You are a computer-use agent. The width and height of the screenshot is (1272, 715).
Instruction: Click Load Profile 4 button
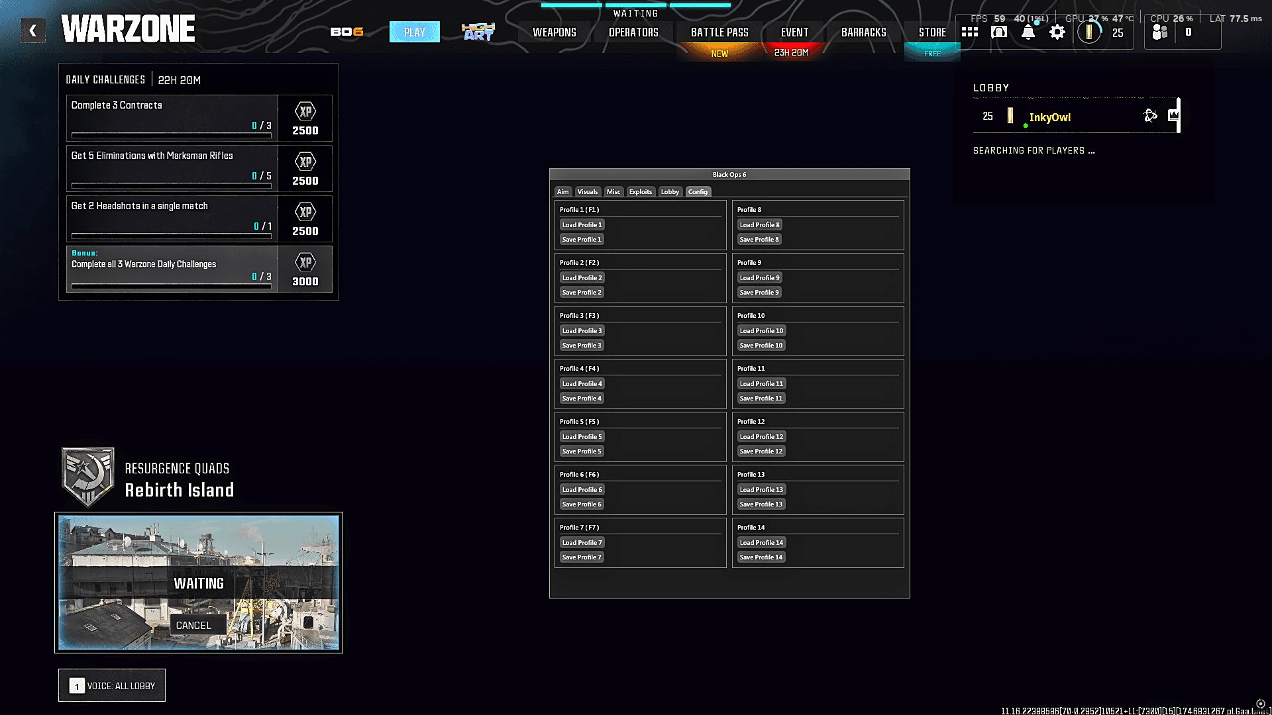[582, 384]
